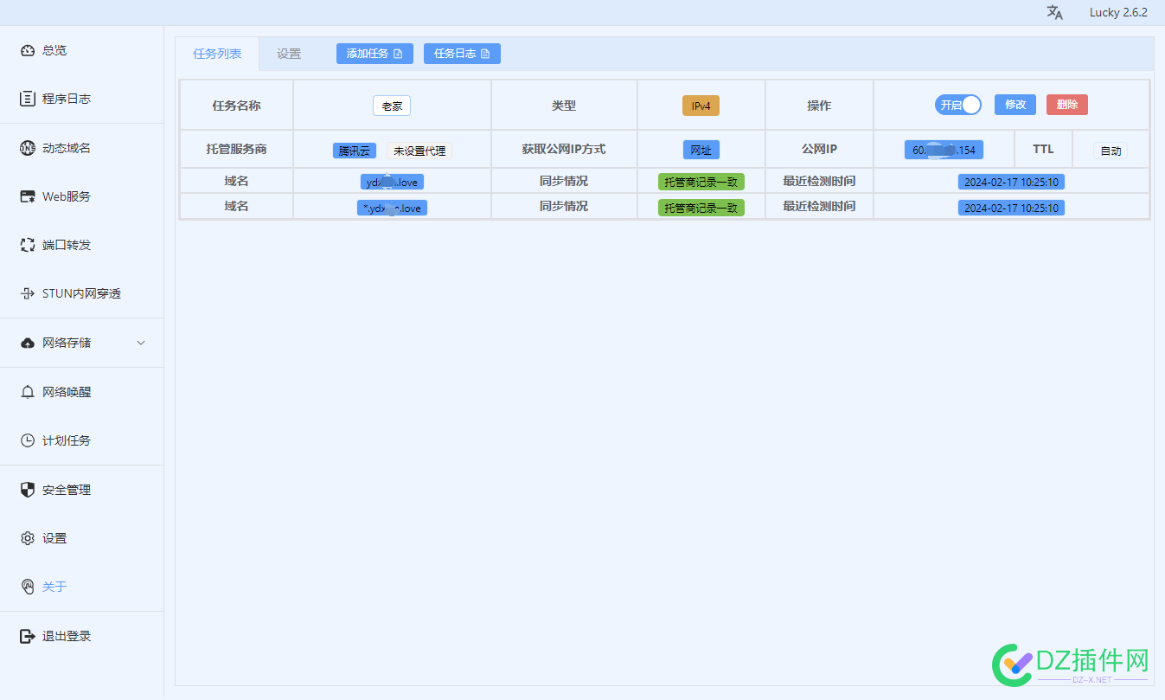Viewport: 1165px width, 700px height.
Task: Click the file icon on 添加任务 button
Action: click(398, 54)
